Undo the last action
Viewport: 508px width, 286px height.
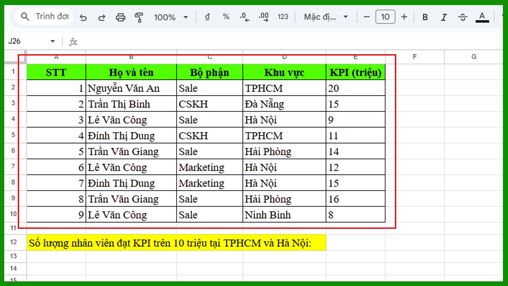pos(83,17)
